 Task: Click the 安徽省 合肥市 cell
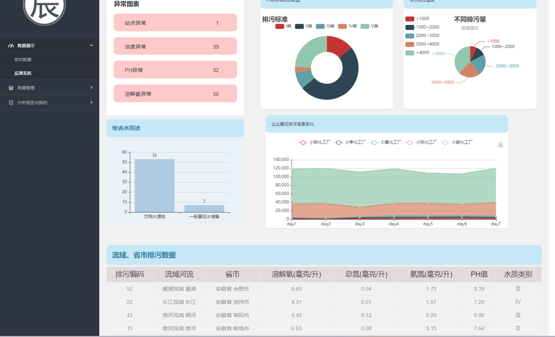pyautogui.click(x=232, y=289)
